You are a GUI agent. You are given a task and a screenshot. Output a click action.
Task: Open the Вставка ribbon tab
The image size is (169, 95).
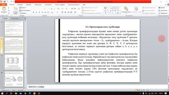click(x=20, y=5)
